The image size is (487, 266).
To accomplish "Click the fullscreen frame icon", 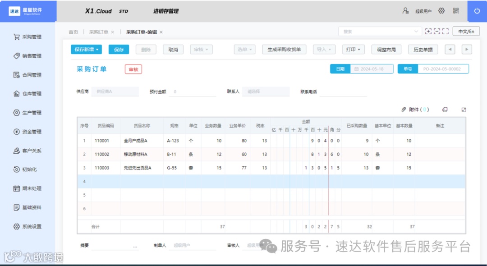I will coord(446,32).
